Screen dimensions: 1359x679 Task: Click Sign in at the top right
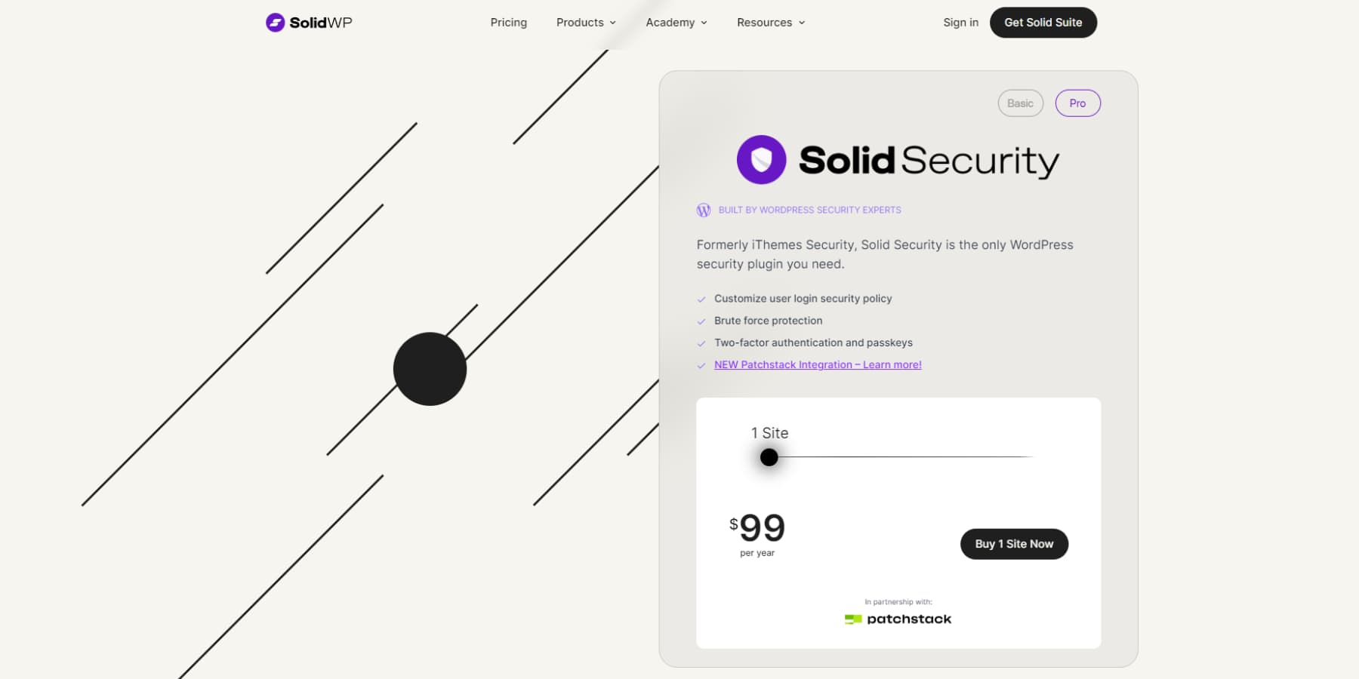(x=960, y=23)
